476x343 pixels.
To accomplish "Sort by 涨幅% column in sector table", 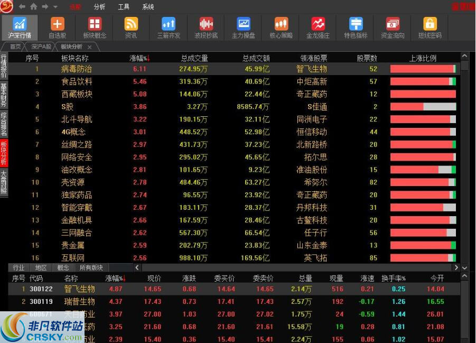I will tap(139, 58).
